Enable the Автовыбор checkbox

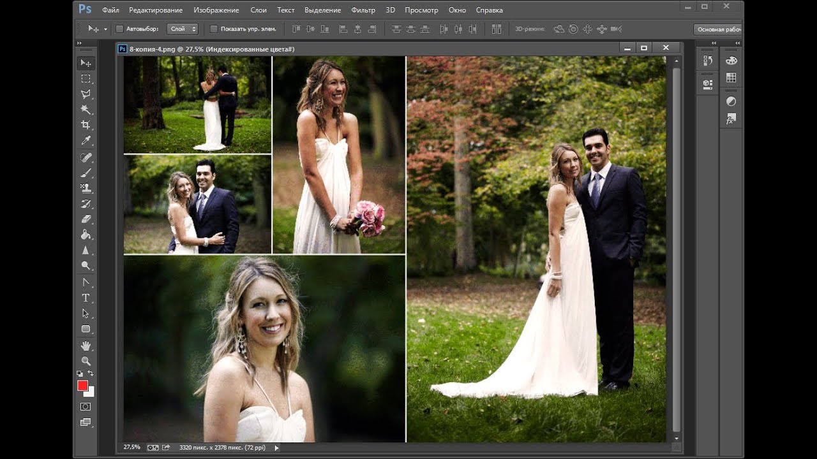119,29
